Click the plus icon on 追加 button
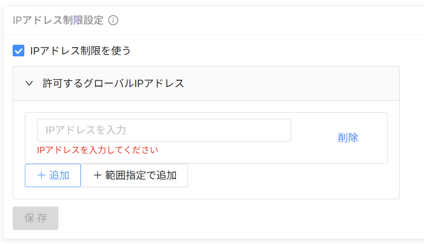Image resolution: width=424 pixels, height=244 pixels. pos(41,175)
